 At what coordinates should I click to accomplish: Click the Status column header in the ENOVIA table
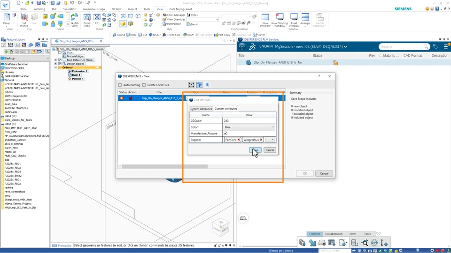[318, 56]
